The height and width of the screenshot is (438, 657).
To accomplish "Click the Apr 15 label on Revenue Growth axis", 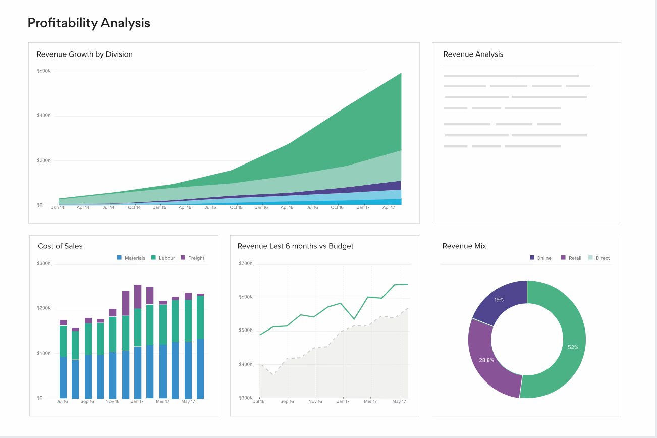I will tap(185, 207).
